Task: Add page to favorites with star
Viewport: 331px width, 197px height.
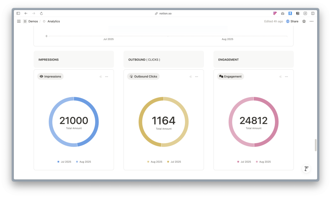Action: [304, 21]
